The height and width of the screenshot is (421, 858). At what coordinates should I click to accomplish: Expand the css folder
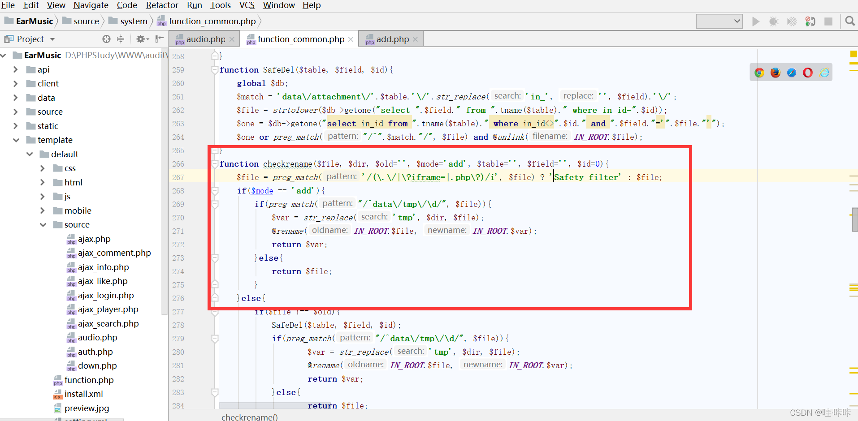point(43,168)
